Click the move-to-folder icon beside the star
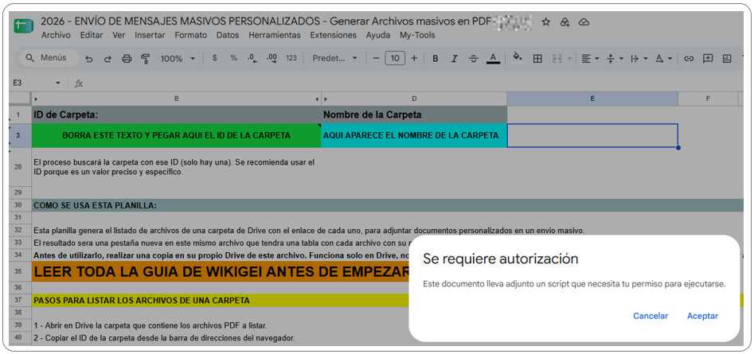The image size is (754, 354). pos(565,21)
